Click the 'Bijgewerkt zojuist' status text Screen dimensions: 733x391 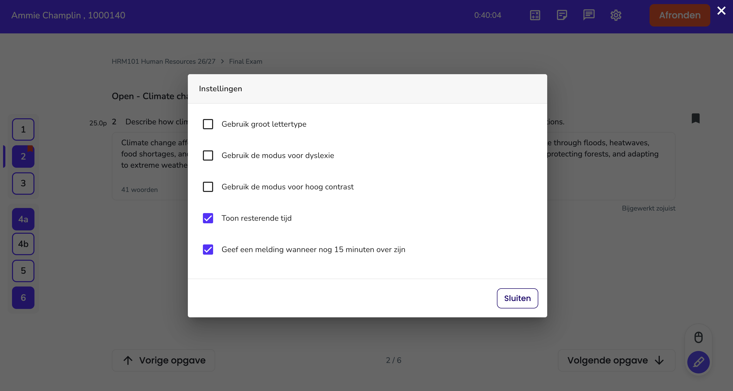pyautogui.click(x=649, y=208)
